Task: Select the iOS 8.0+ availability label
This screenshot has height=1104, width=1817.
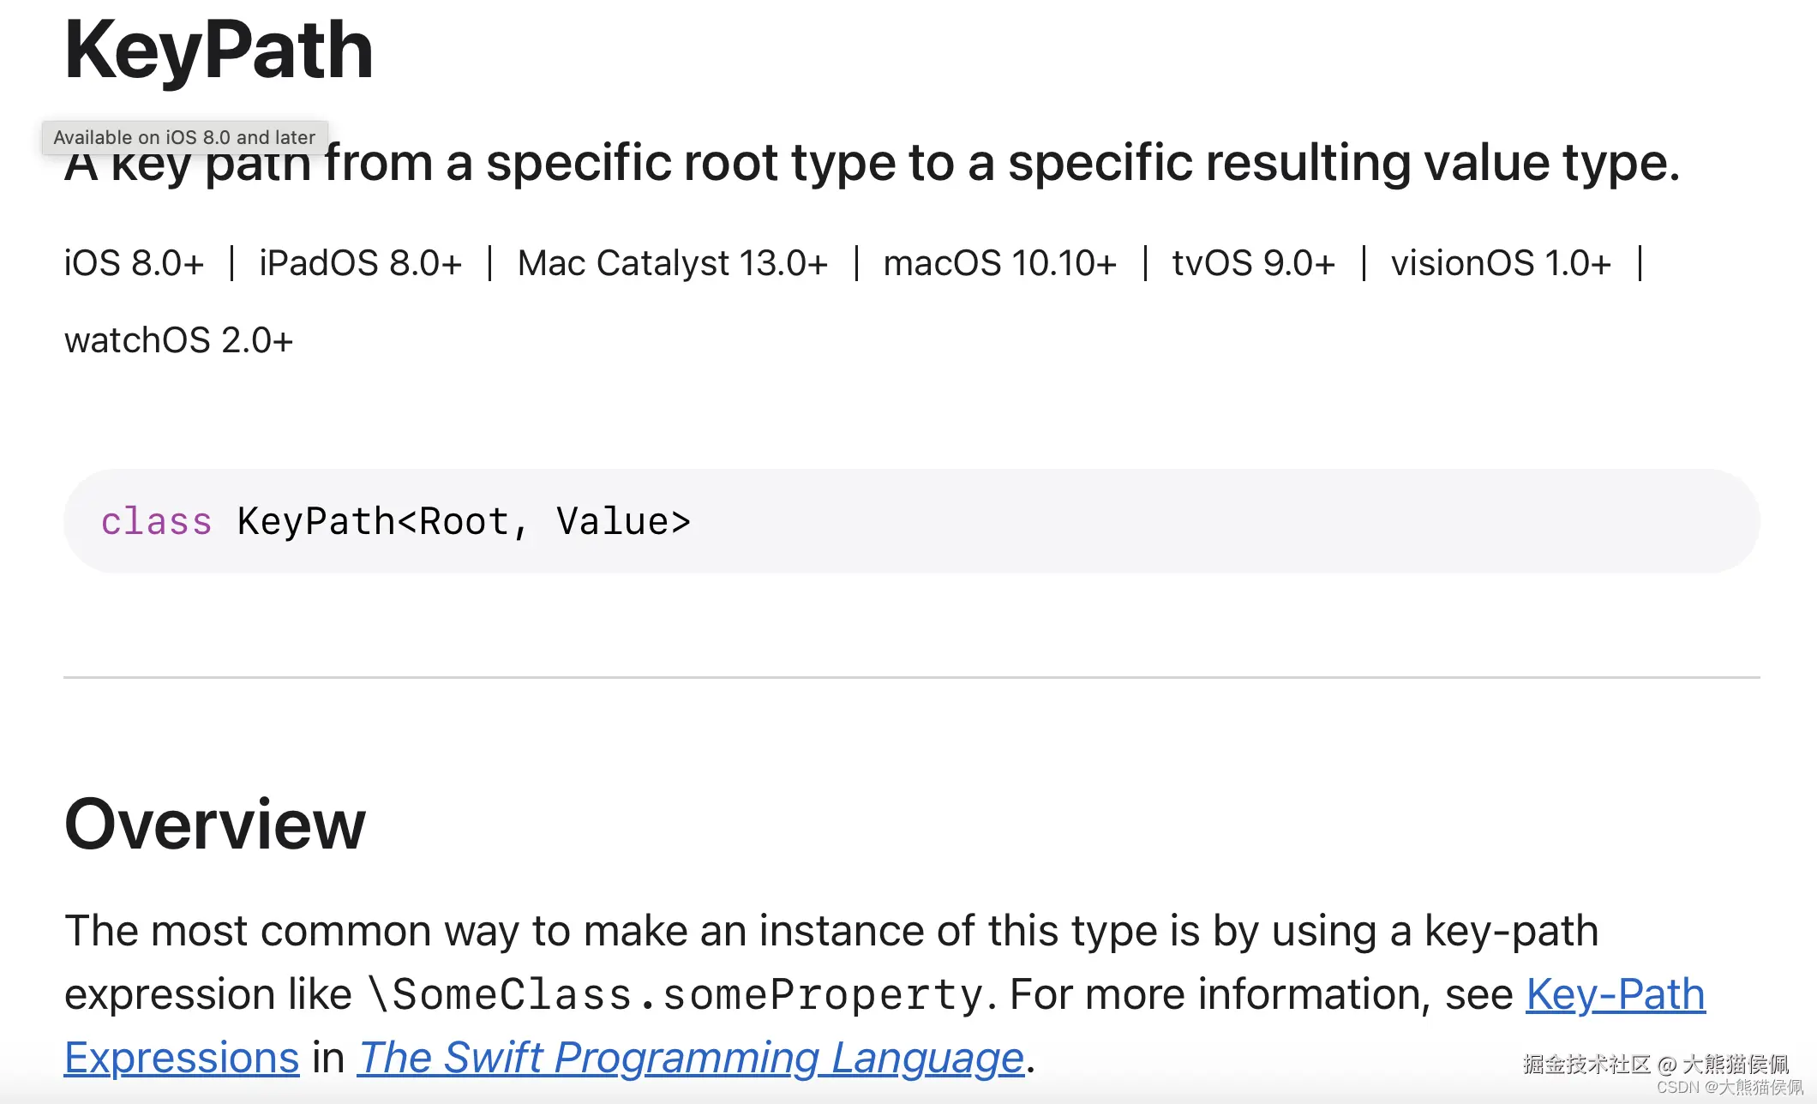Action: [134, 263]
